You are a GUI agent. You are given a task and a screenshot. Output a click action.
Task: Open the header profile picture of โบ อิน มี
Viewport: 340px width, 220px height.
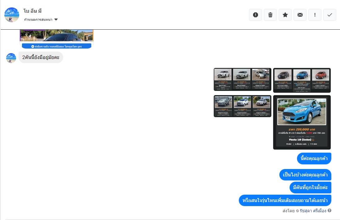12,15
